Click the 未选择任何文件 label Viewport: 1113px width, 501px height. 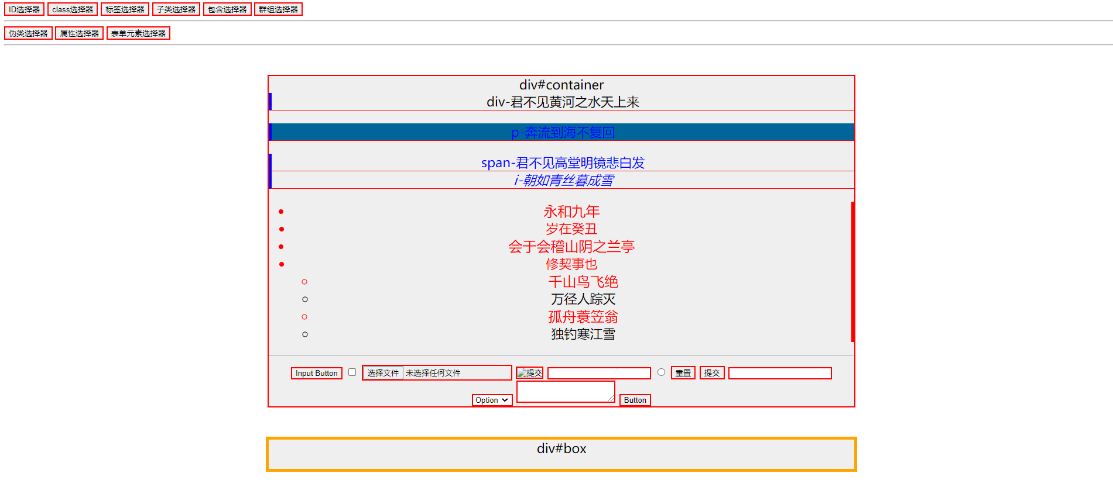coord(433,373)
